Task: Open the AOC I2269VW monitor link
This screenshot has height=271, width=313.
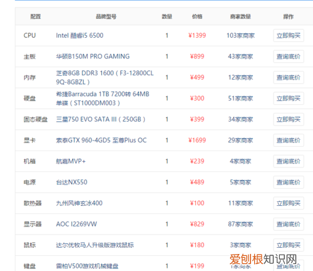Action: click(76, 224)
